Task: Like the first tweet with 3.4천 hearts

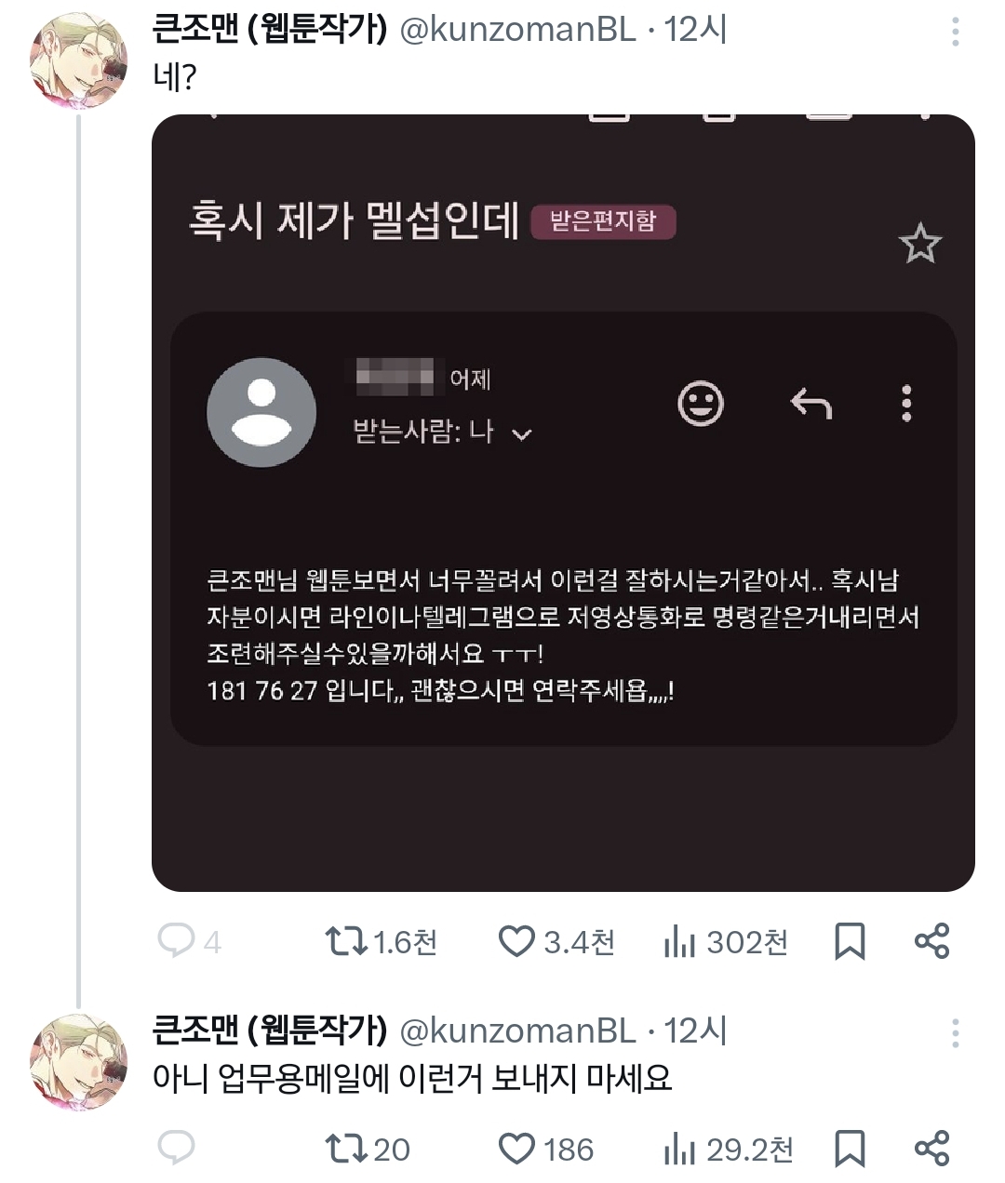Action: [517, 941]
